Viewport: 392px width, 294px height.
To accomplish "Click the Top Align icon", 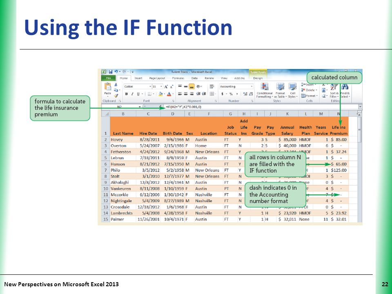I will tap(180, 87).
